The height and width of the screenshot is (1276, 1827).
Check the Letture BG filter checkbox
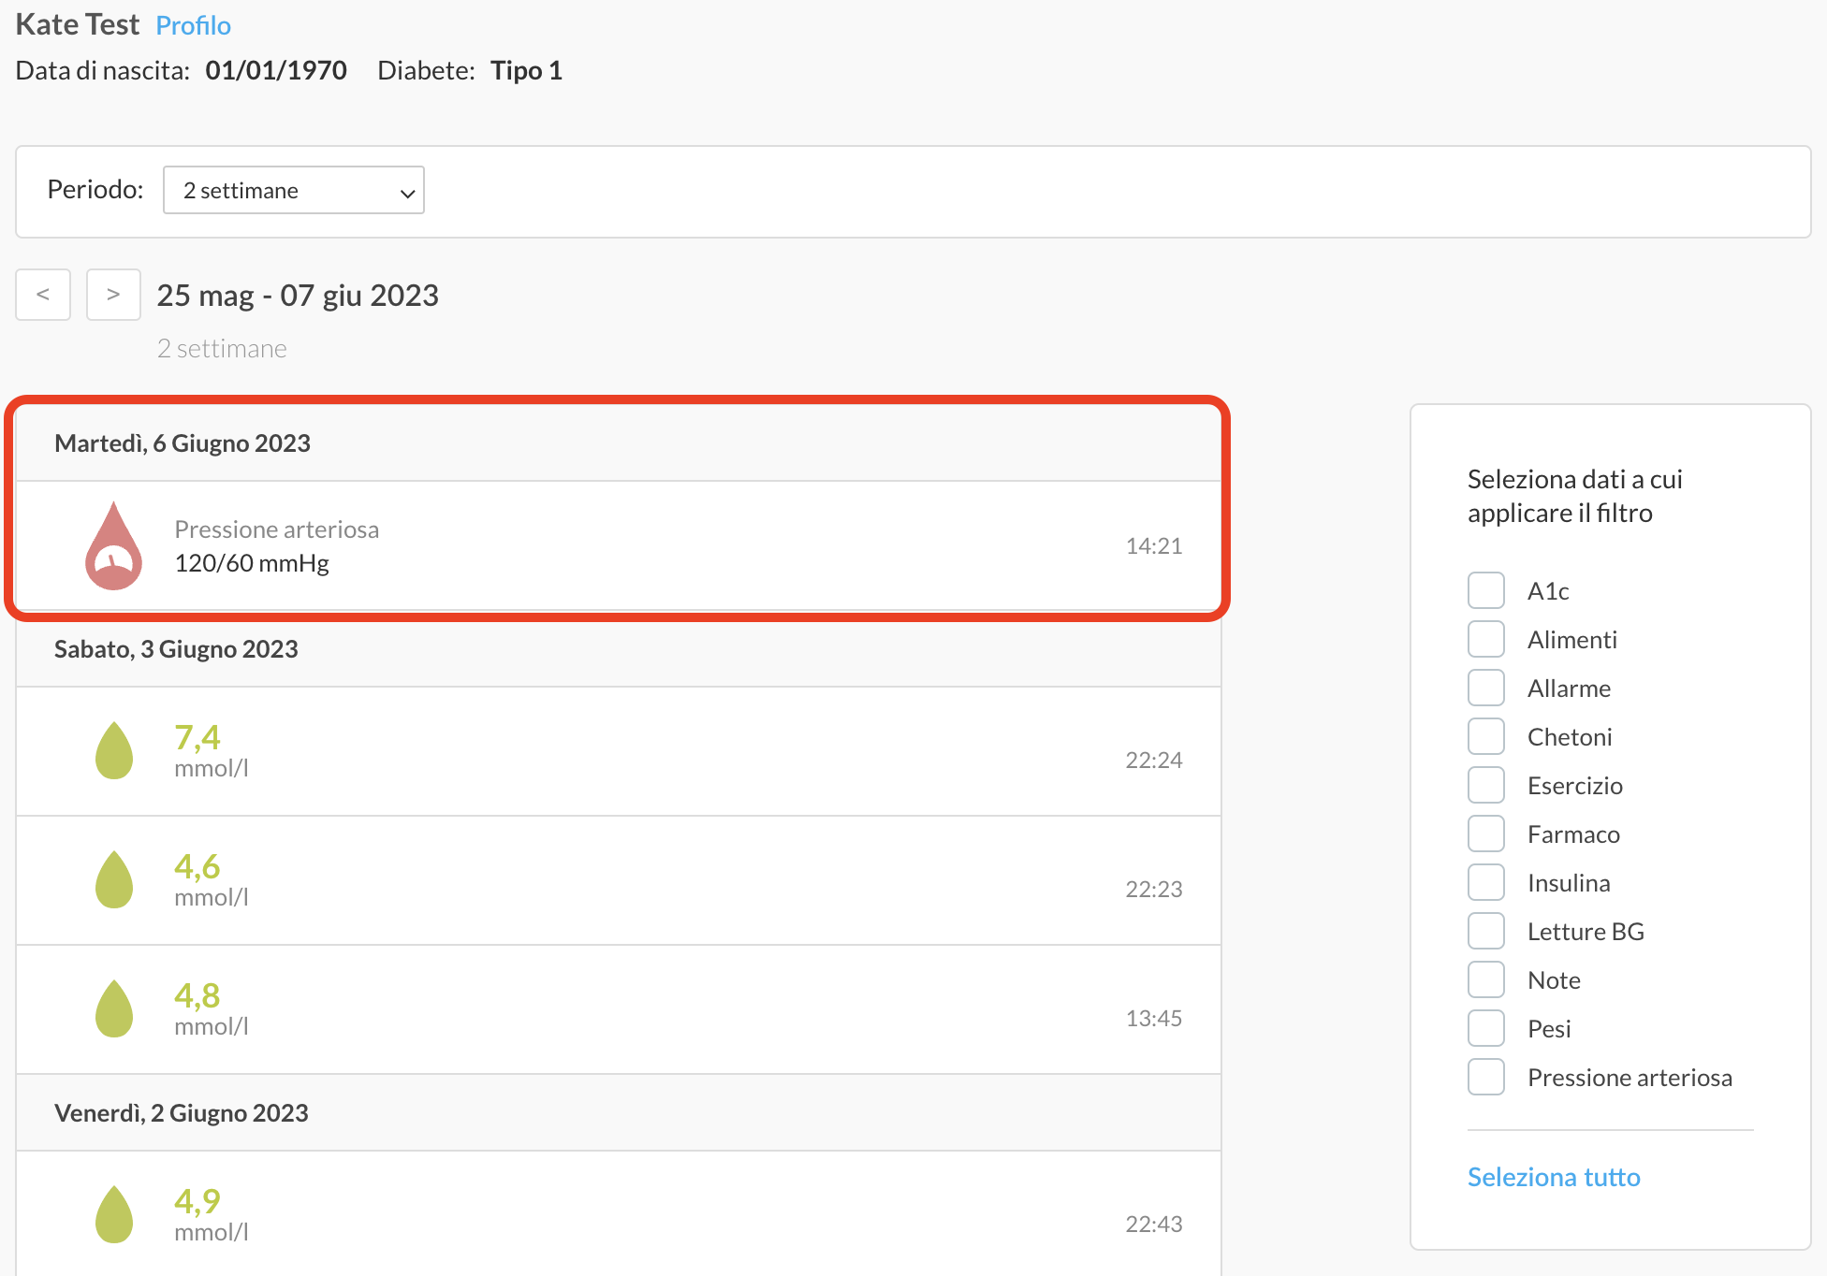click(x=1486, y=932)
